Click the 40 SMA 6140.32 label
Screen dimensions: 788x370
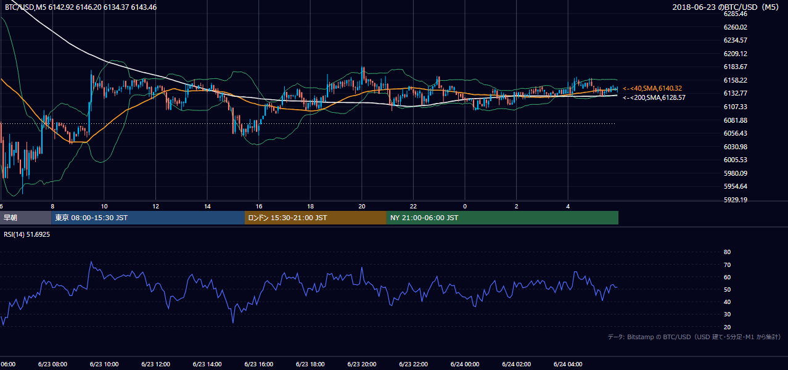click(x=652, y=89)
